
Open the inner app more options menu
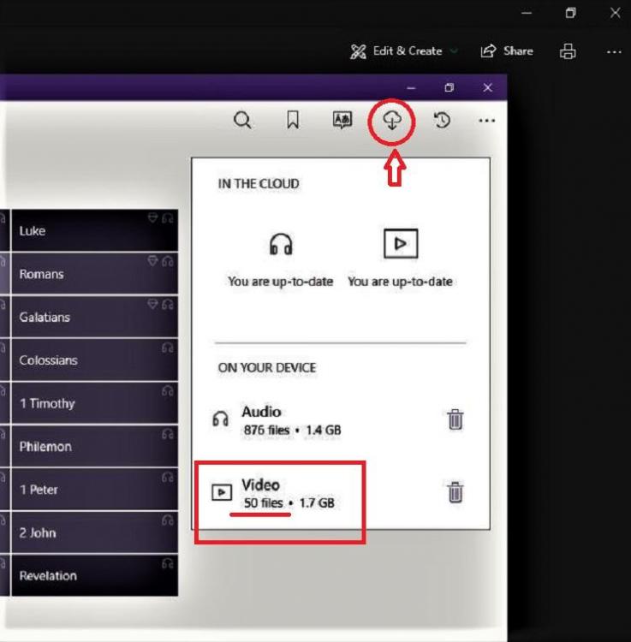487,121
